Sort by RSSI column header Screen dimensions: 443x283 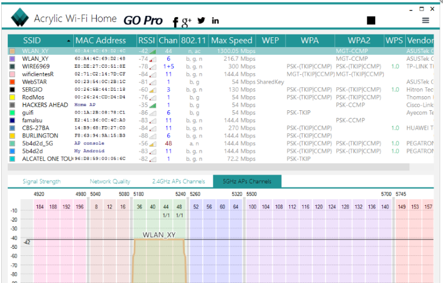146,41
